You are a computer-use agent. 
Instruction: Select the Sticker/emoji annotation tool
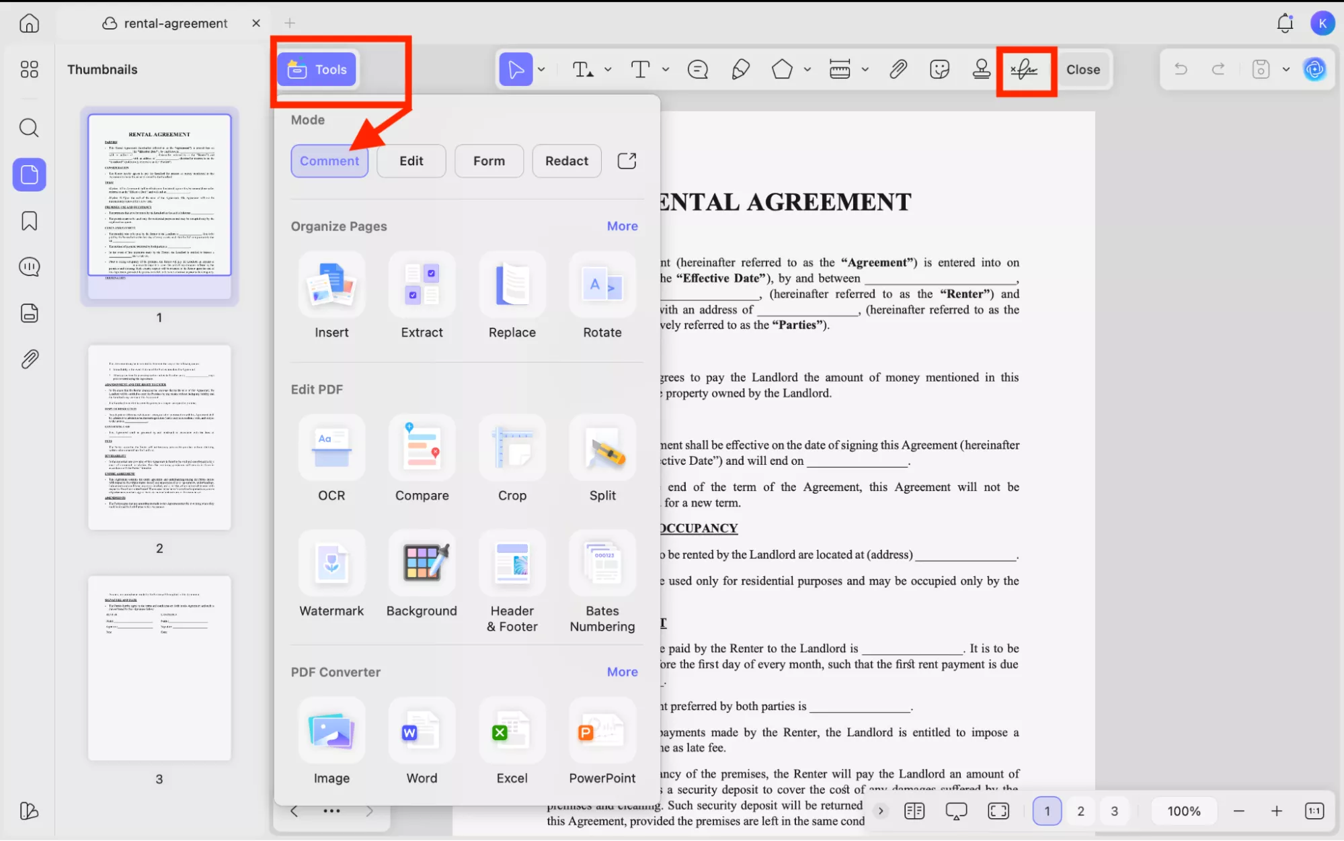coord(939,69)
